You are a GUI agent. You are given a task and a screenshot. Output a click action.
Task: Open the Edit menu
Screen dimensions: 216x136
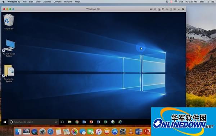[x=31, y=2]
